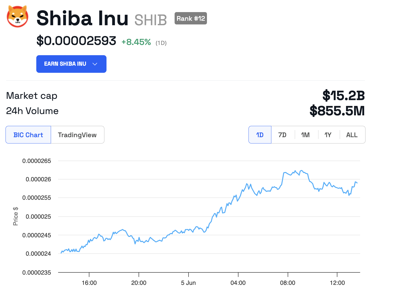
Task: Switch chart to 1M range
Action: [305, 135]
